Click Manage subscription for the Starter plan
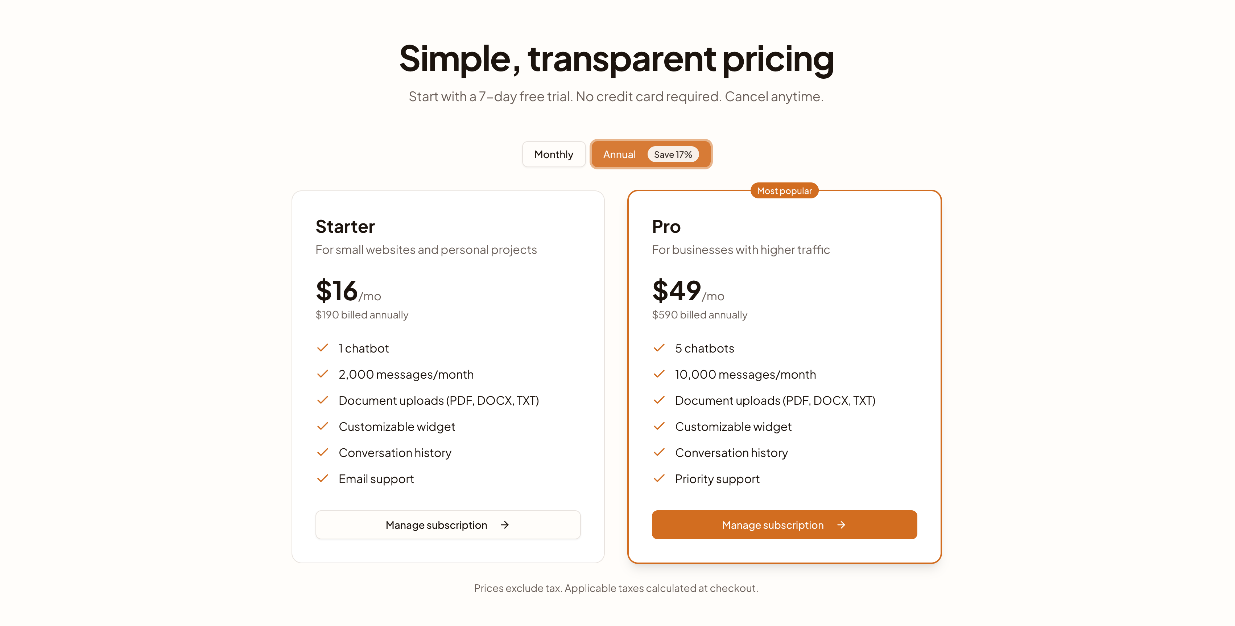The image size is (1235, 626). pos(447,525)
